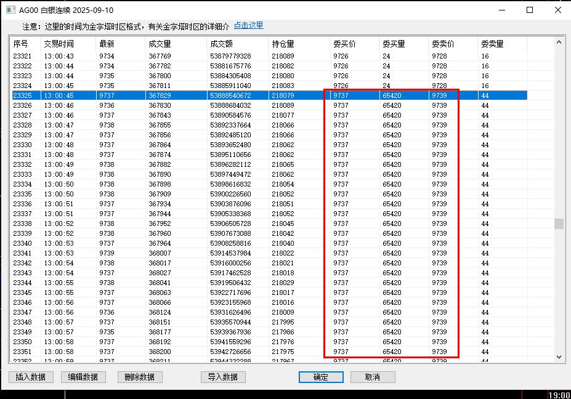Click the vertical scrollbar thumb
The image size is (571, 399).
[559, 224]
